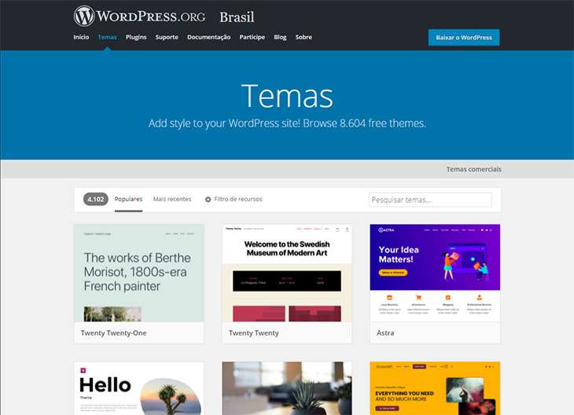Open the Astra theme preview image
This screenshot has width=574, height=415.
(x=435, y=273)
